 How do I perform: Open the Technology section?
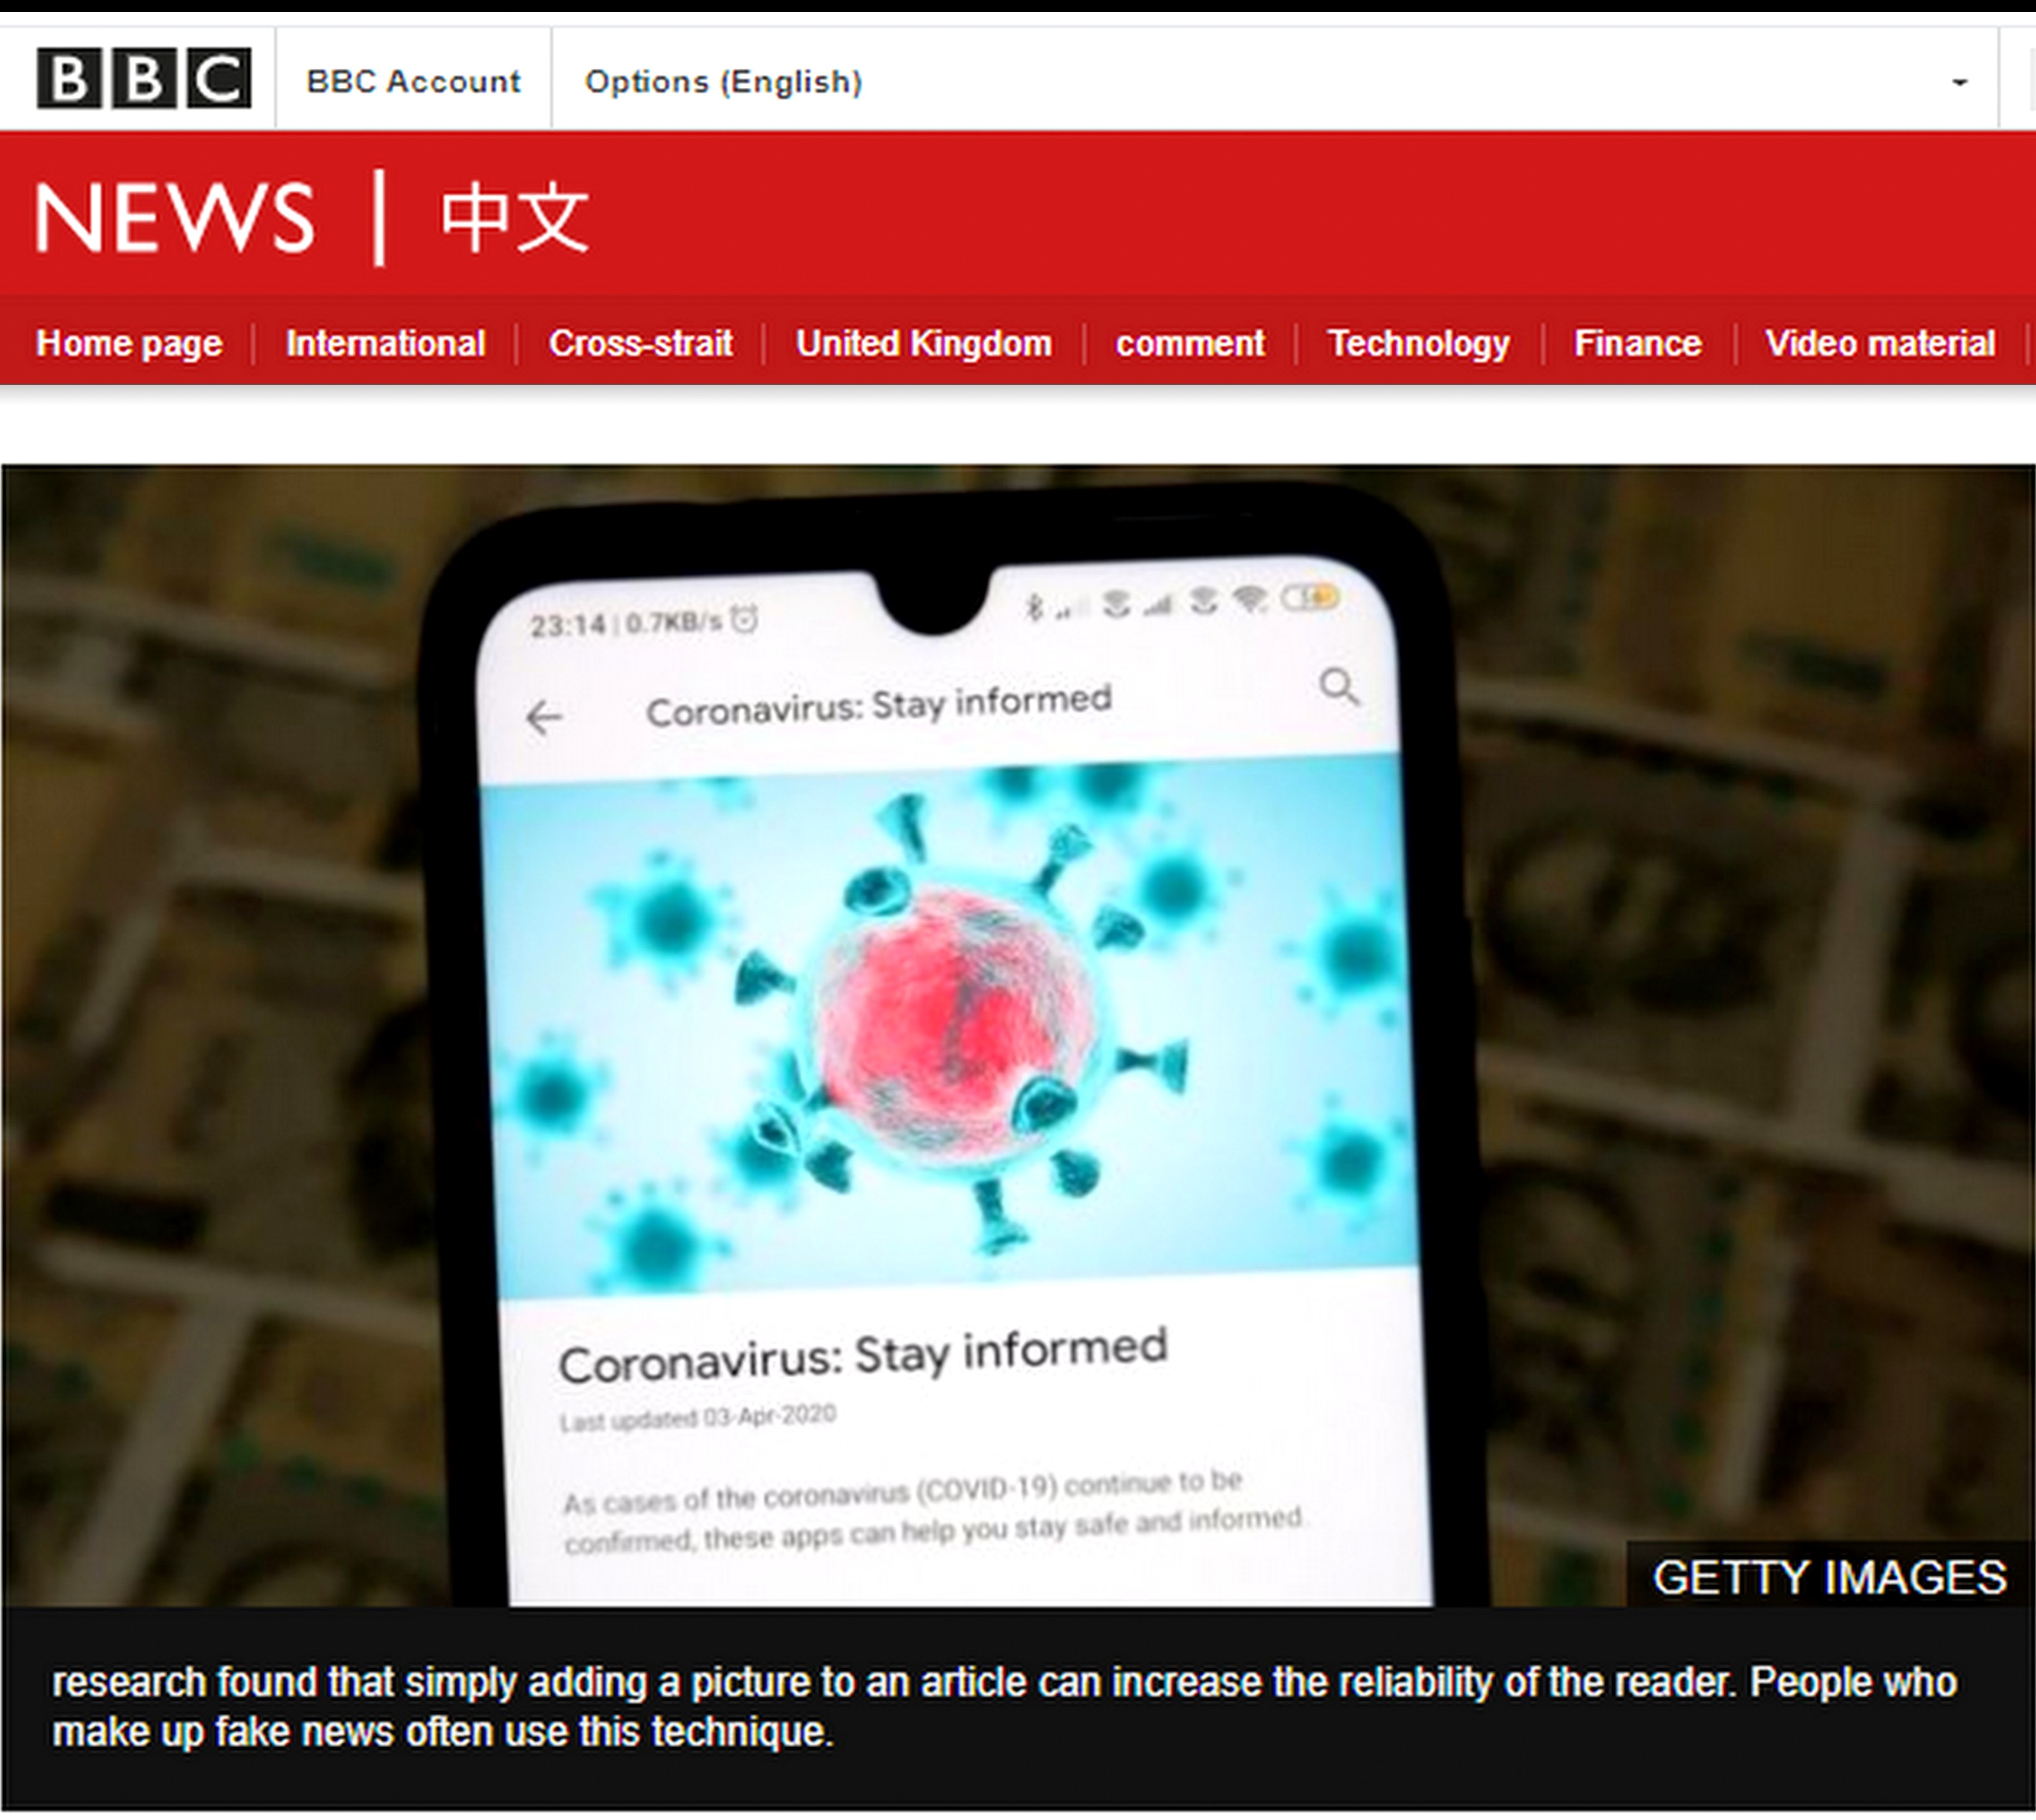(1419, 343)
